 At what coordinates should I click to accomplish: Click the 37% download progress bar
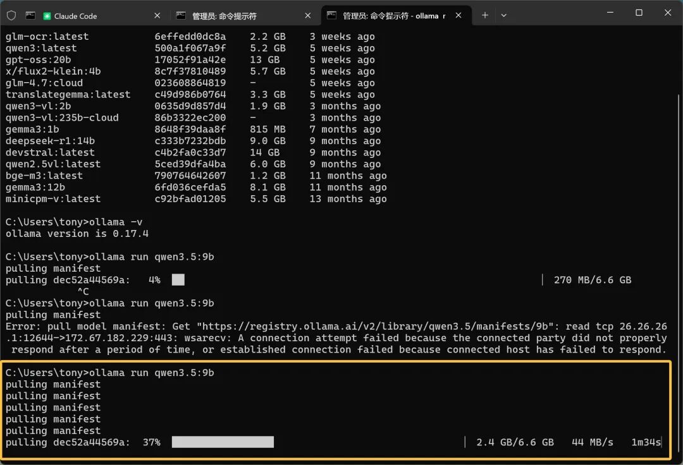(223, 442)
